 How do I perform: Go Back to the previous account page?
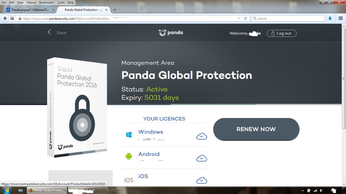pyautogui.click(x=57, y=33)
